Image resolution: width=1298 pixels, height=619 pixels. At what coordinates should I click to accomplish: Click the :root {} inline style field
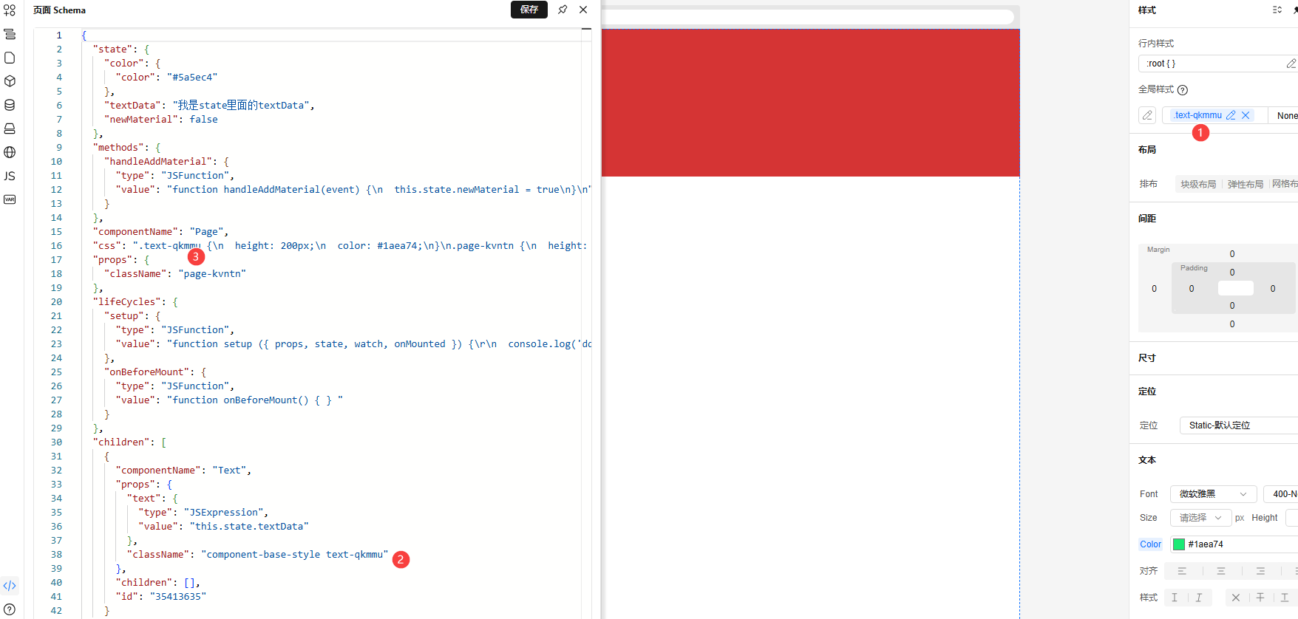tap(1212, 64)
